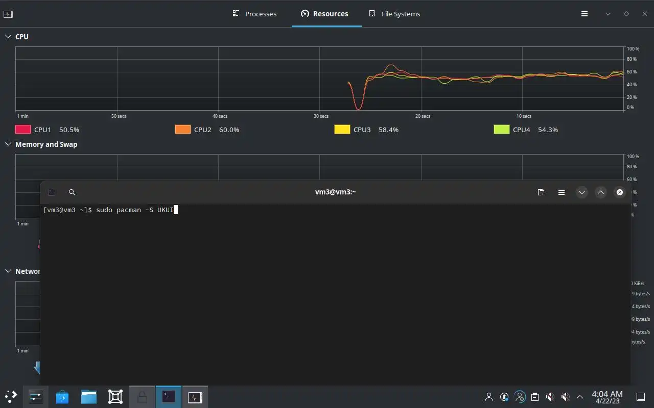Click the CPU2 60.0% usage label
Screen dimensions: 654x408
(217, 130)
